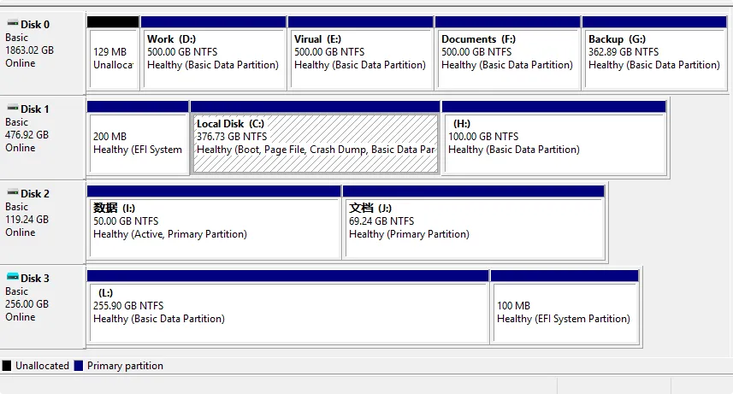Image resolution: width=733 pixels, height=394 pixels.
Task: Select the Virual (E:) partition
Action: [360, 53]
